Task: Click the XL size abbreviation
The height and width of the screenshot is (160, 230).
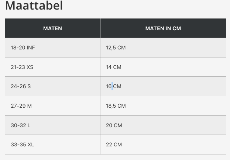Action: click(30, 145)
